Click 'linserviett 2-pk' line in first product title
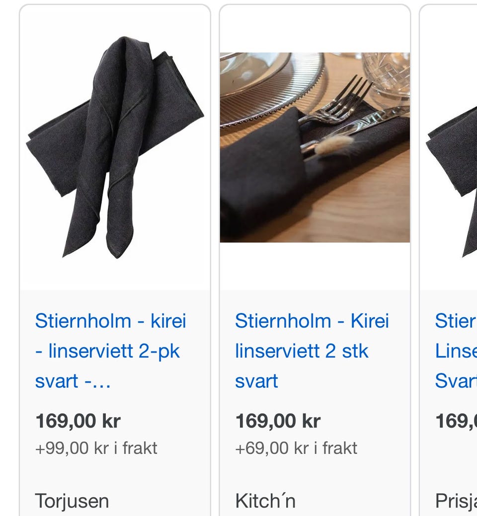 point(107,351)
